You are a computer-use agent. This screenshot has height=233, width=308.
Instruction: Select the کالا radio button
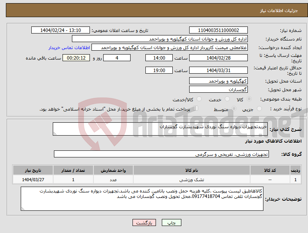[249, 99]
